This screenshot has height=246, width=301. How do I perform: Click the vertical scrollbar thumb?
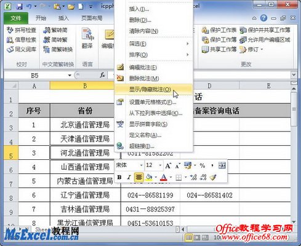(x=294, y=109)
